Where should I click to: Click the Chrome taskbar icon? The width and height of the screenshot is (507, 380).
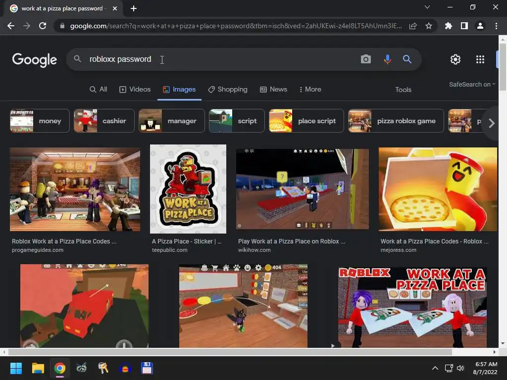pos(59,368)
